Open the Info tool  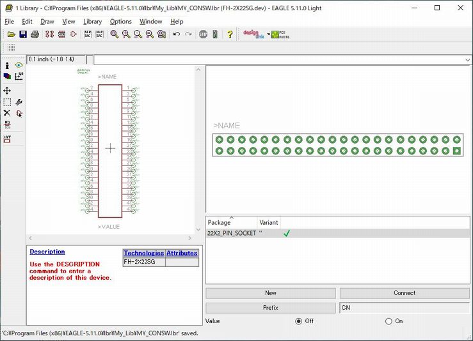pos(7,65)
